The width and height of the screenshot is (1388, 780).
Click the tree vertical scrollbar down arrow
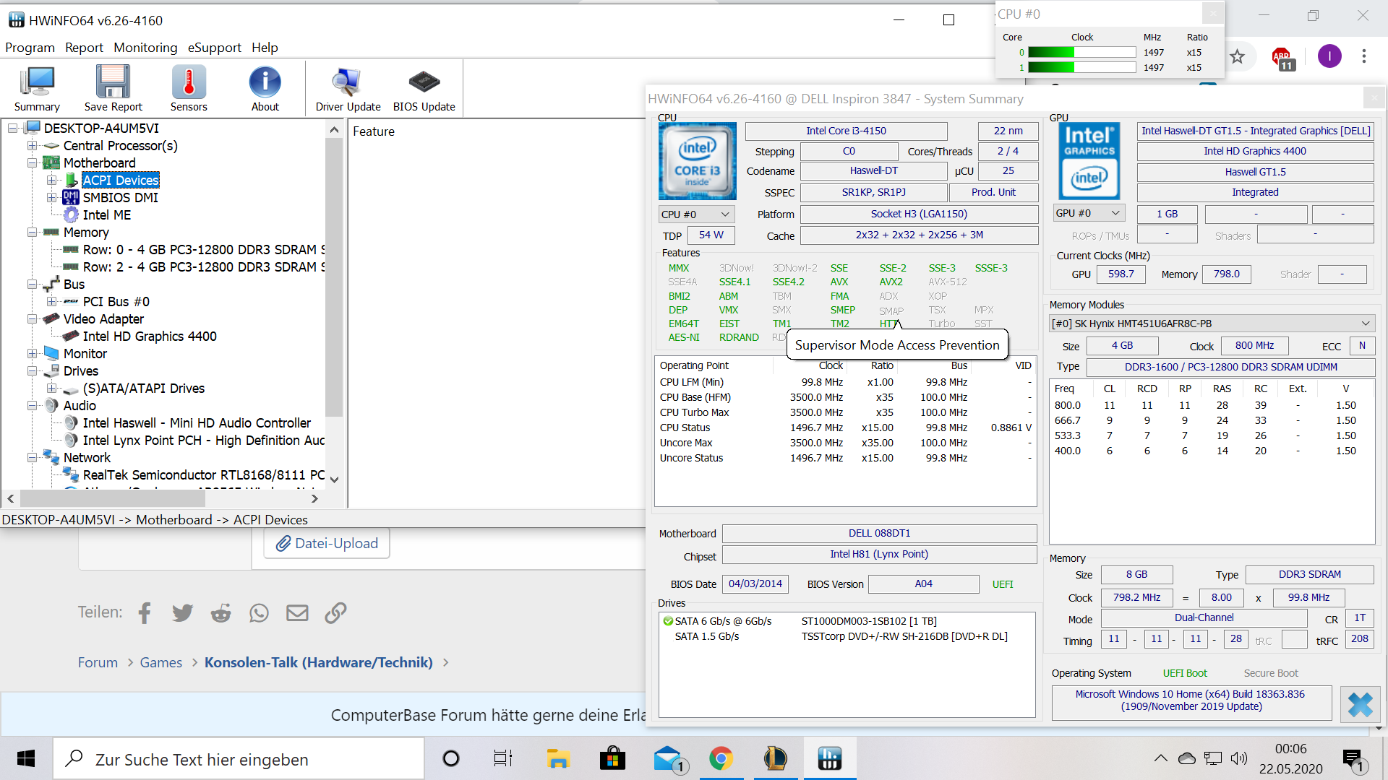pyautogui.click(x=334, y=479)
